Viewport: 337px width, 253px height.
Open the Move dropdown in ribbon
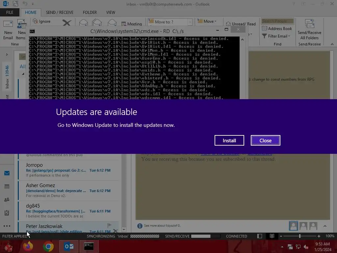(207, 21)
